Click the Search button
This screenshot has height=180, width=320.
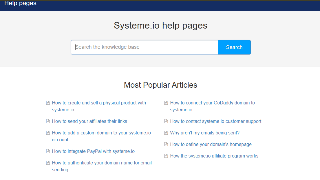click(x=234, y=47)
